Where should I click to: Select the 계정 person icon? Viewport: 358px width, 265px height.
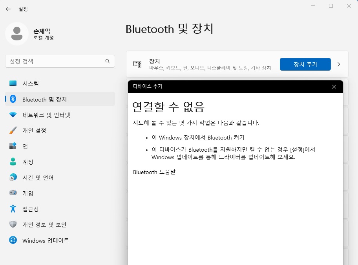(x=13, y=162)
